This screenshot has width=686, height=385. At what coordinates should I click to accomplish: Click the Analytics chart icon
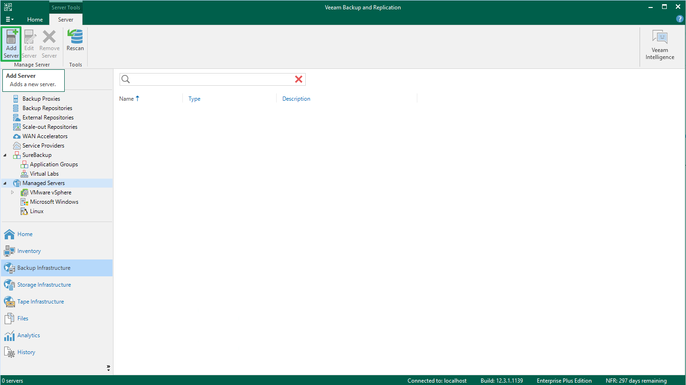(9, 335)
